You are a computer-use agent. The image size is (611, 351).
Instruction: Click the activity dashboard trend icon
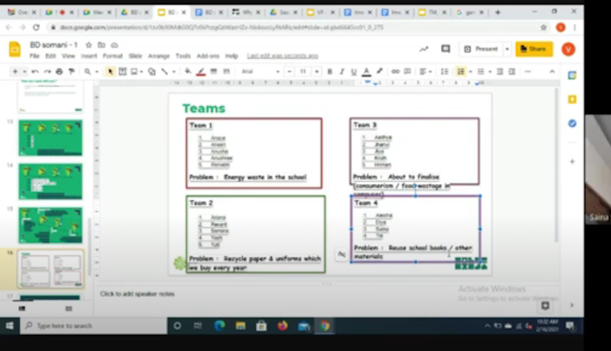point(424,49)
